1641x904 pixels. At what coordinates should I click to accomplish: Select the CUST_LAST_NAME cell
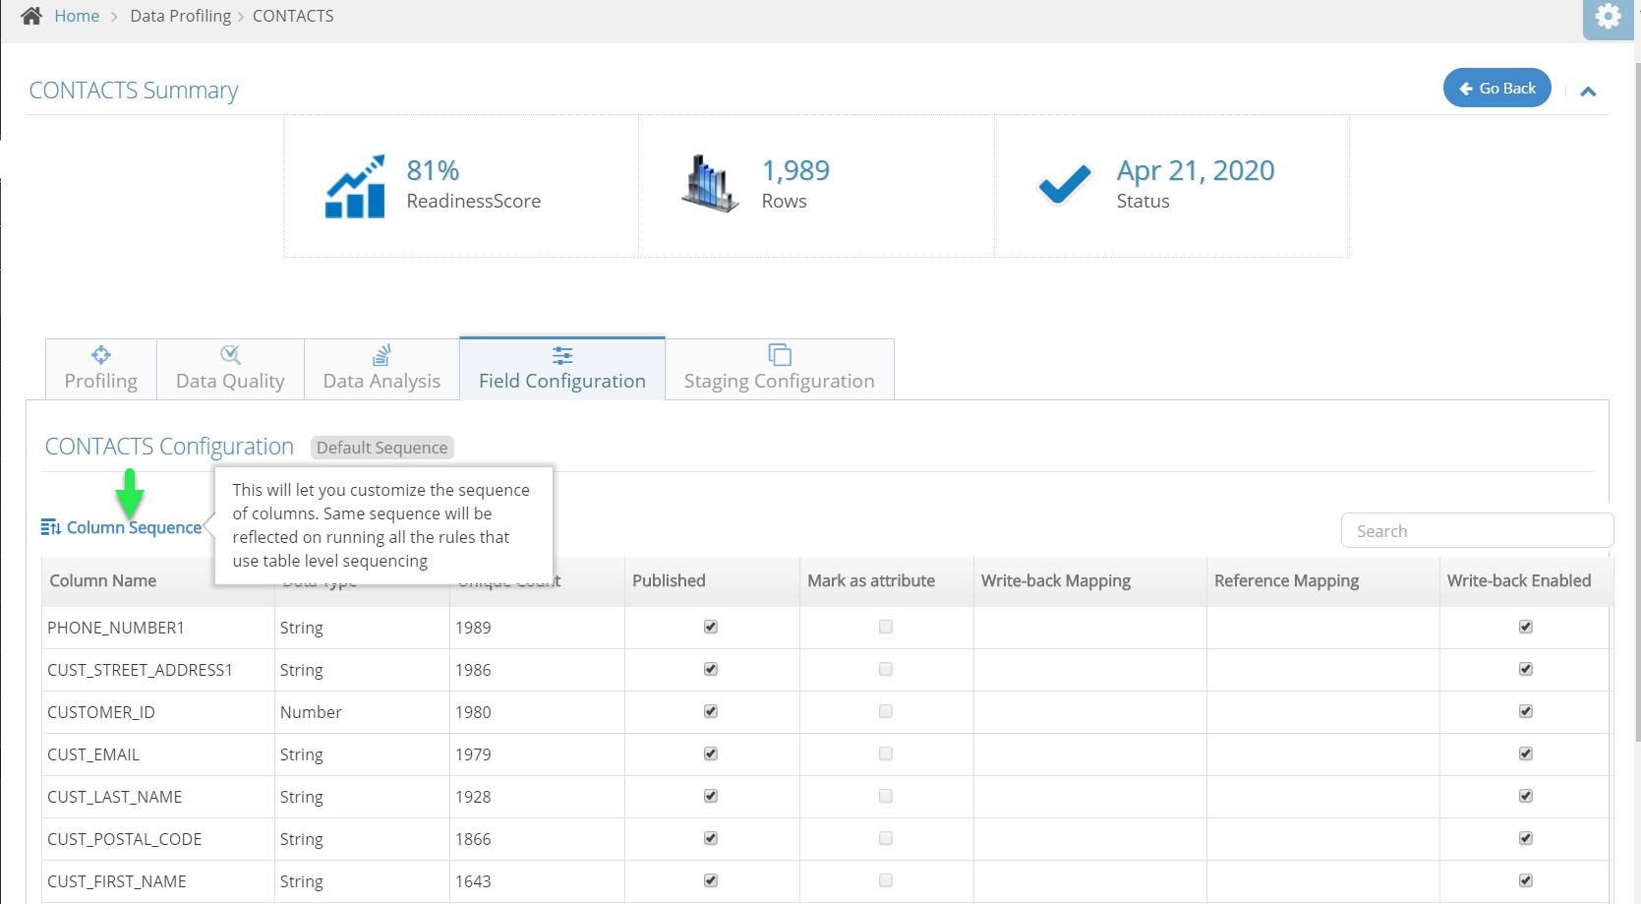[x=158, y=797]
